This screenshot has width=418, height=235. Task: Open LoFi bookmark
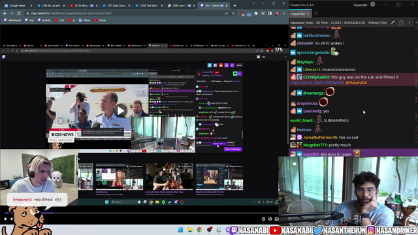coord(59,20)
